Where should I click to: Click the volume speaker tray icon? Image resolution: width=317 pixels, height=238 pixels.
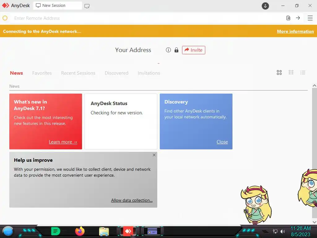coord(282,231)
